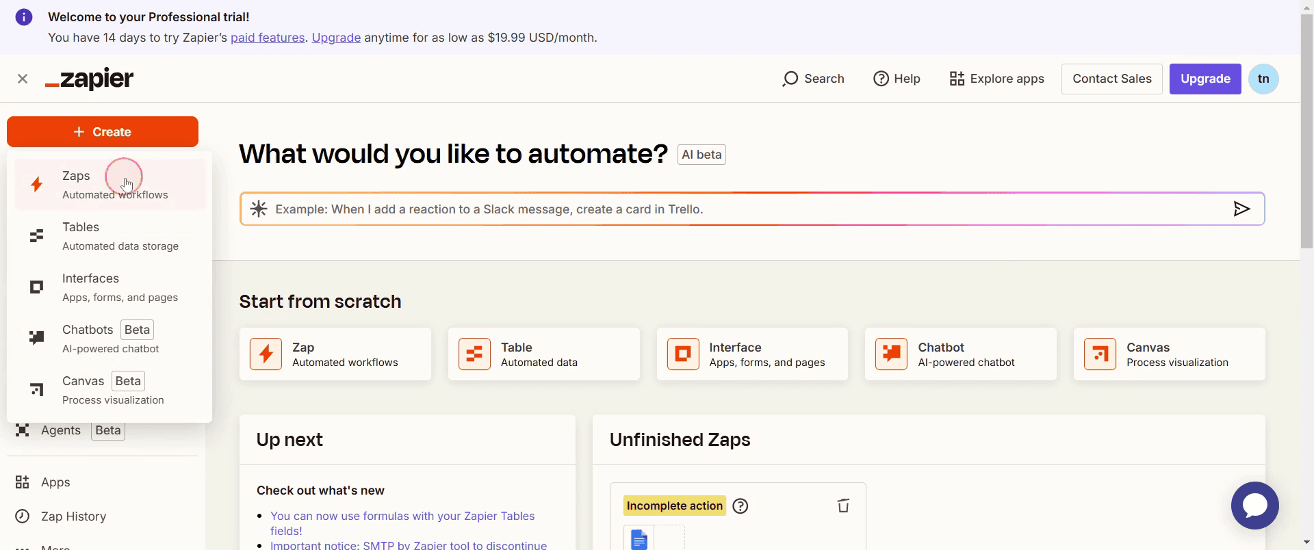This screenshot has height=550, width=1314.
Task: Open the SMTP by Zapier notice link
Action: click(x=409, y=545)
